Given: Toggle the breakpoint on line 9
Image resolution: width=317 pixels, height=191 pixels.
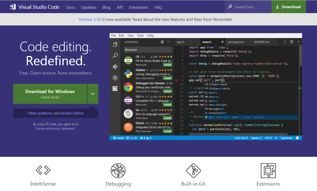Looking at the screenshot, I should (x=176, y=80).
